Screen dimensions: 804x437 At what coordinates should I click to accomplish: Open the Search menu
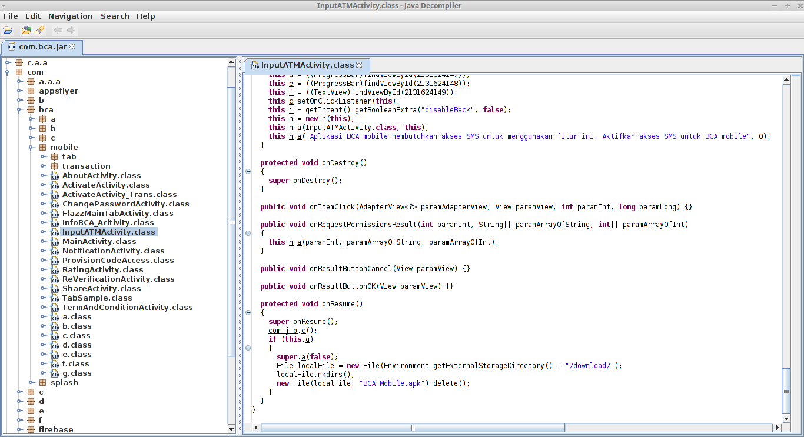pyautogui.click(x=115, y=16)
